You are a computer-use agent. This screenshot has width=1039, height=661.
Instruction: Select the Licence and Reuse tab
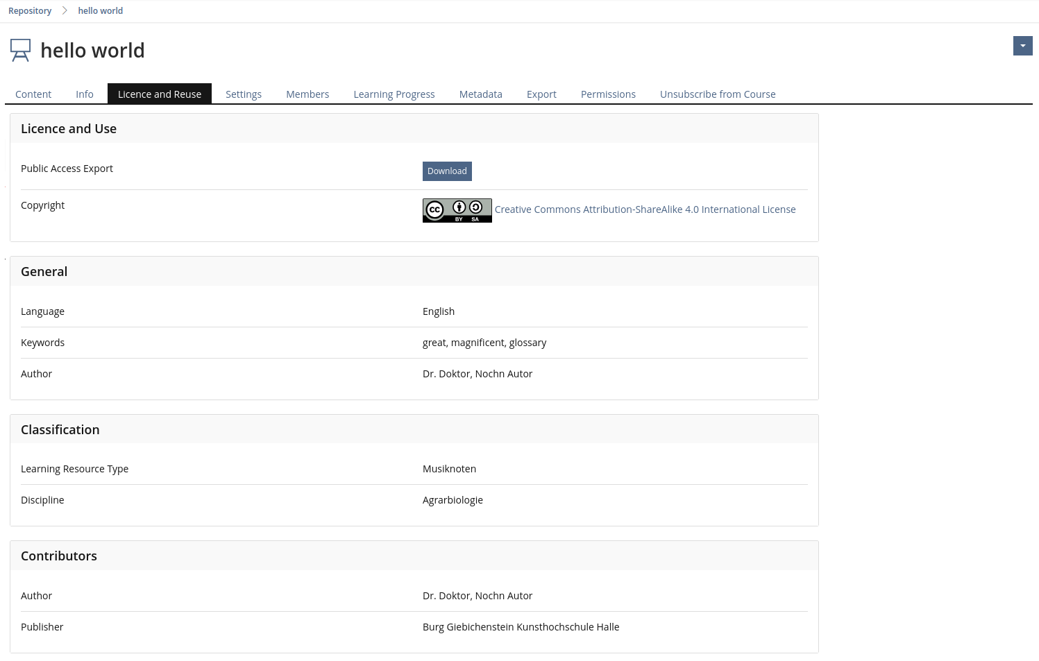click(x=160, y=94)
